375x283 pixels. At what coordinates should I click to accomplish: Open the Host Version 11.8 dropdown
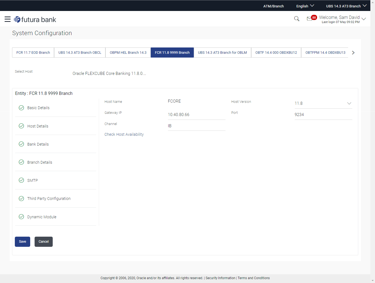click(x=323, y=103)
